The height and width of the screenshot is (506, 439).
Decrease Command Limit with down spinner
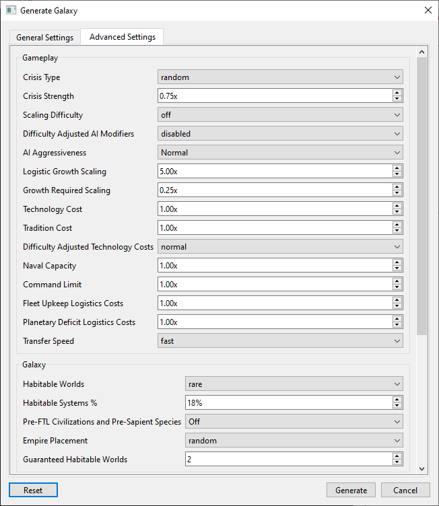click(397, 287)
